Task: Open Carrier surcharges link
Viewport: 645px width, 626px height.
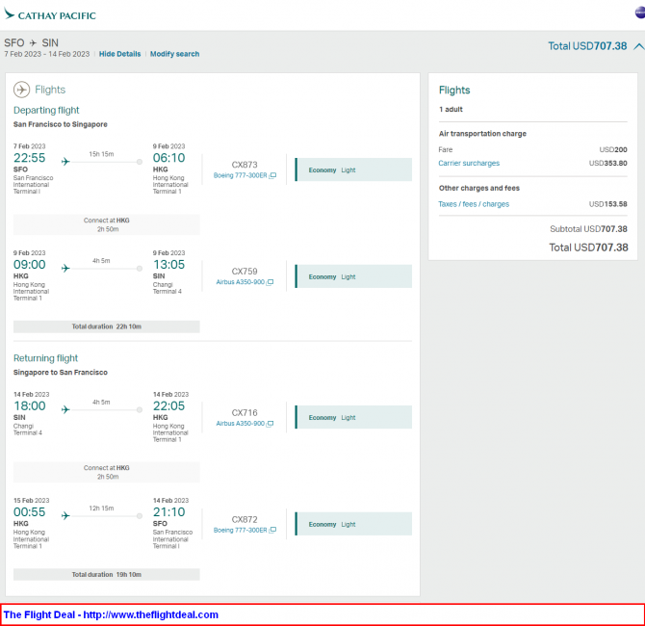Action: (x=469, y=163)
